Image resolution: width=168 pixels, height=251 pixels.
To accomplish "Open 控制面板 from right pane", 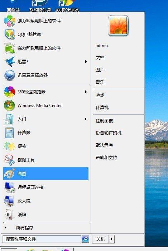I will (104, 121).
